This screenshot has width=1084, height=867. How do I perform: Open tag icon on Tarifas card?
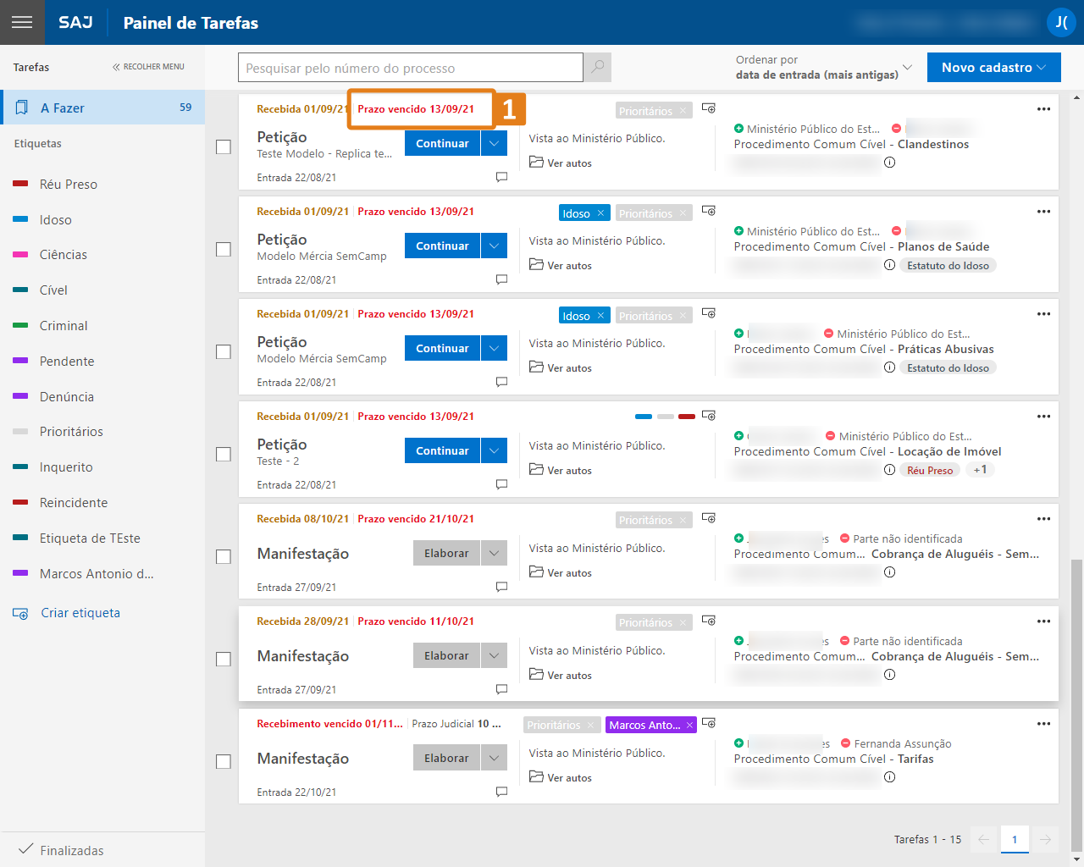(709, 723)
